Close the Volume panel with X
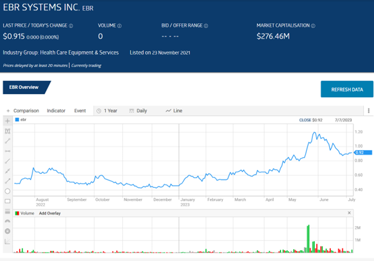374x261 pixels. (349, 213)
